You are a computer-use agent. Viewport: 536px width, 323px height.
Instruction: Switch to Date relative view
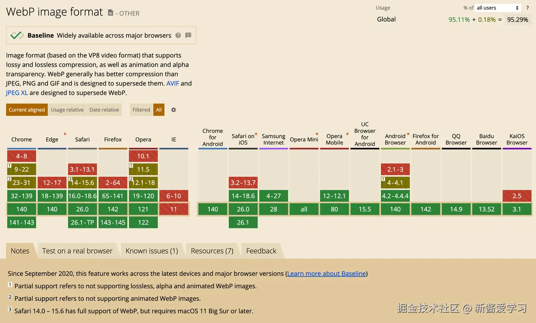104,110
